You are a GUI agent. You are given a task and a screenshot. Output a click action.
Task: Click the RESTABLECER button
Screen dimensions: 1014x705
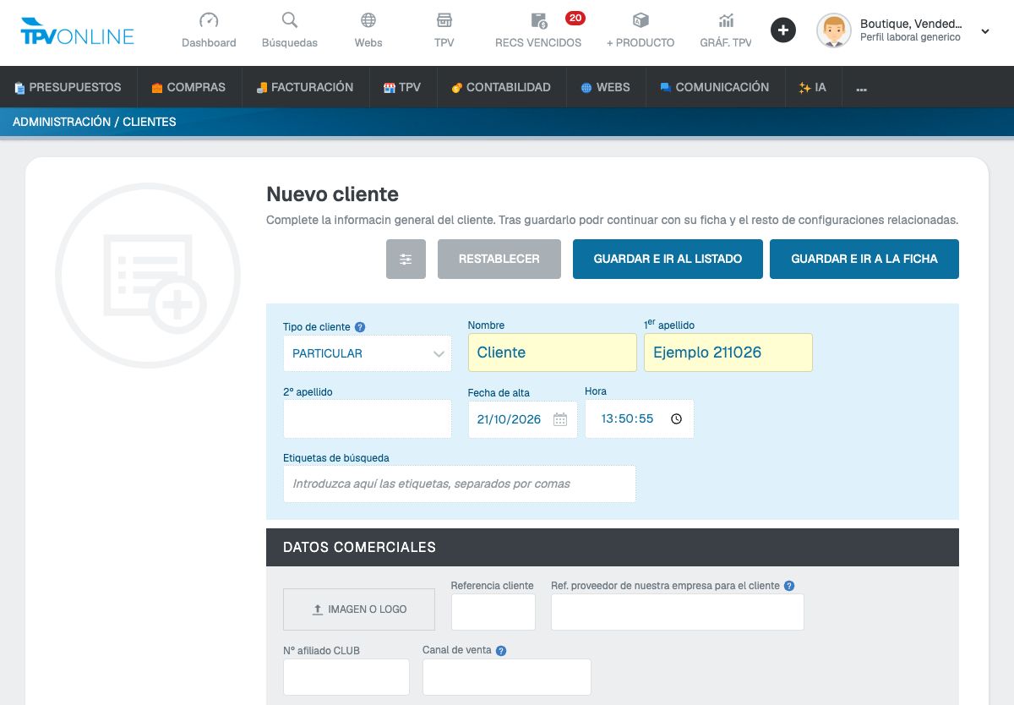click(x=499, y=259)
